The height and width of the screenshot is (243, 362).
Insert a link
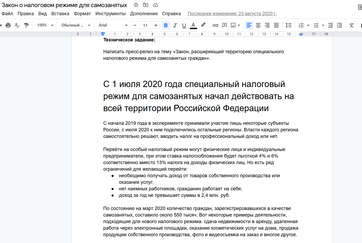coord(215,25)
